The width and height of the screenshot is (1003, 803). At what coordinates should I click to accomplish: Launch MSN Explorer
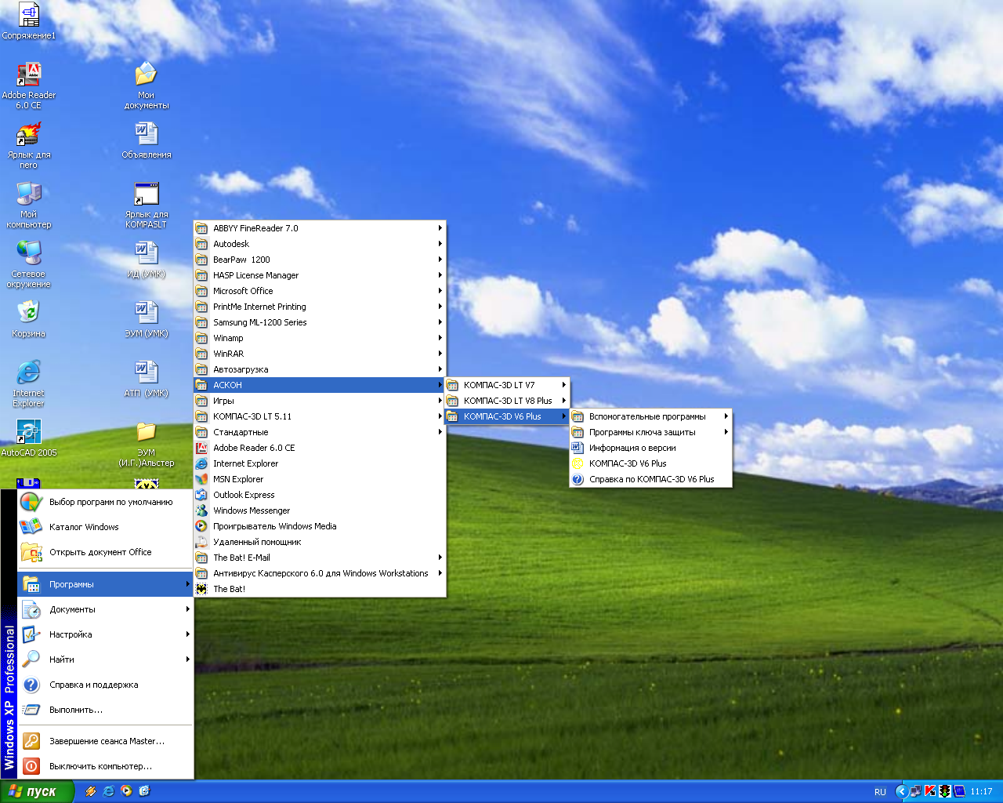click(320, 479)
